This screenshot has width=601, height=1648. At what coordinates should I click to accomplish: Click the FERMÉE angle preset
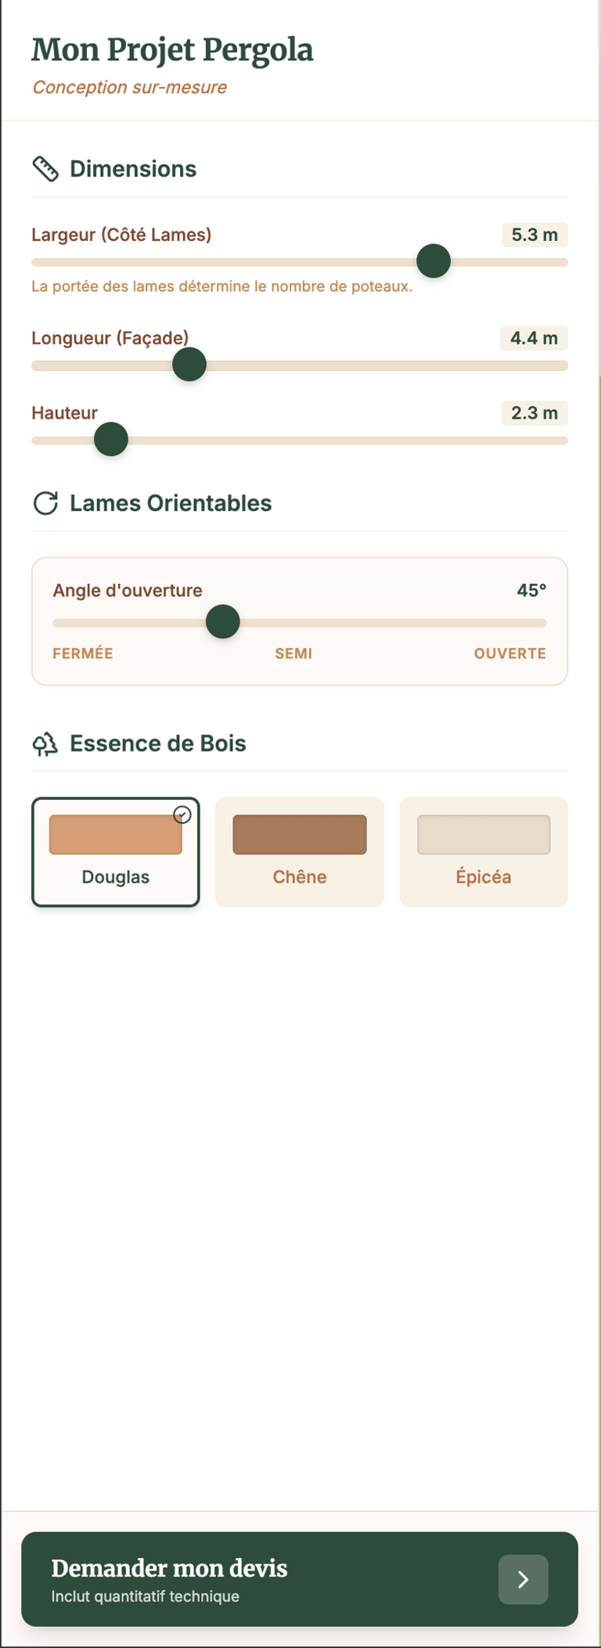tap(82, 653)
